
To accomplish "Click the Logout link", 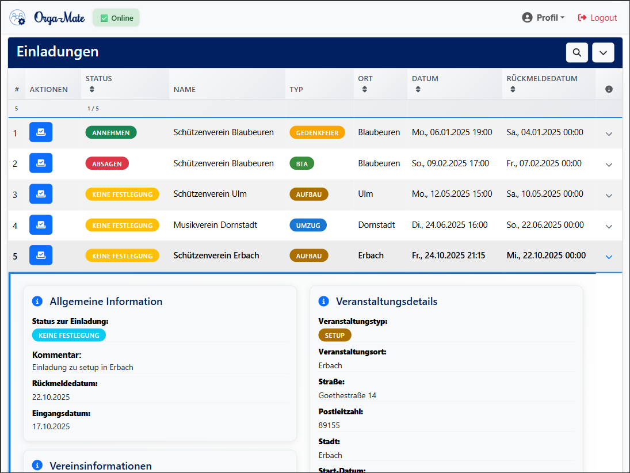I will click(x=597, y=18).
